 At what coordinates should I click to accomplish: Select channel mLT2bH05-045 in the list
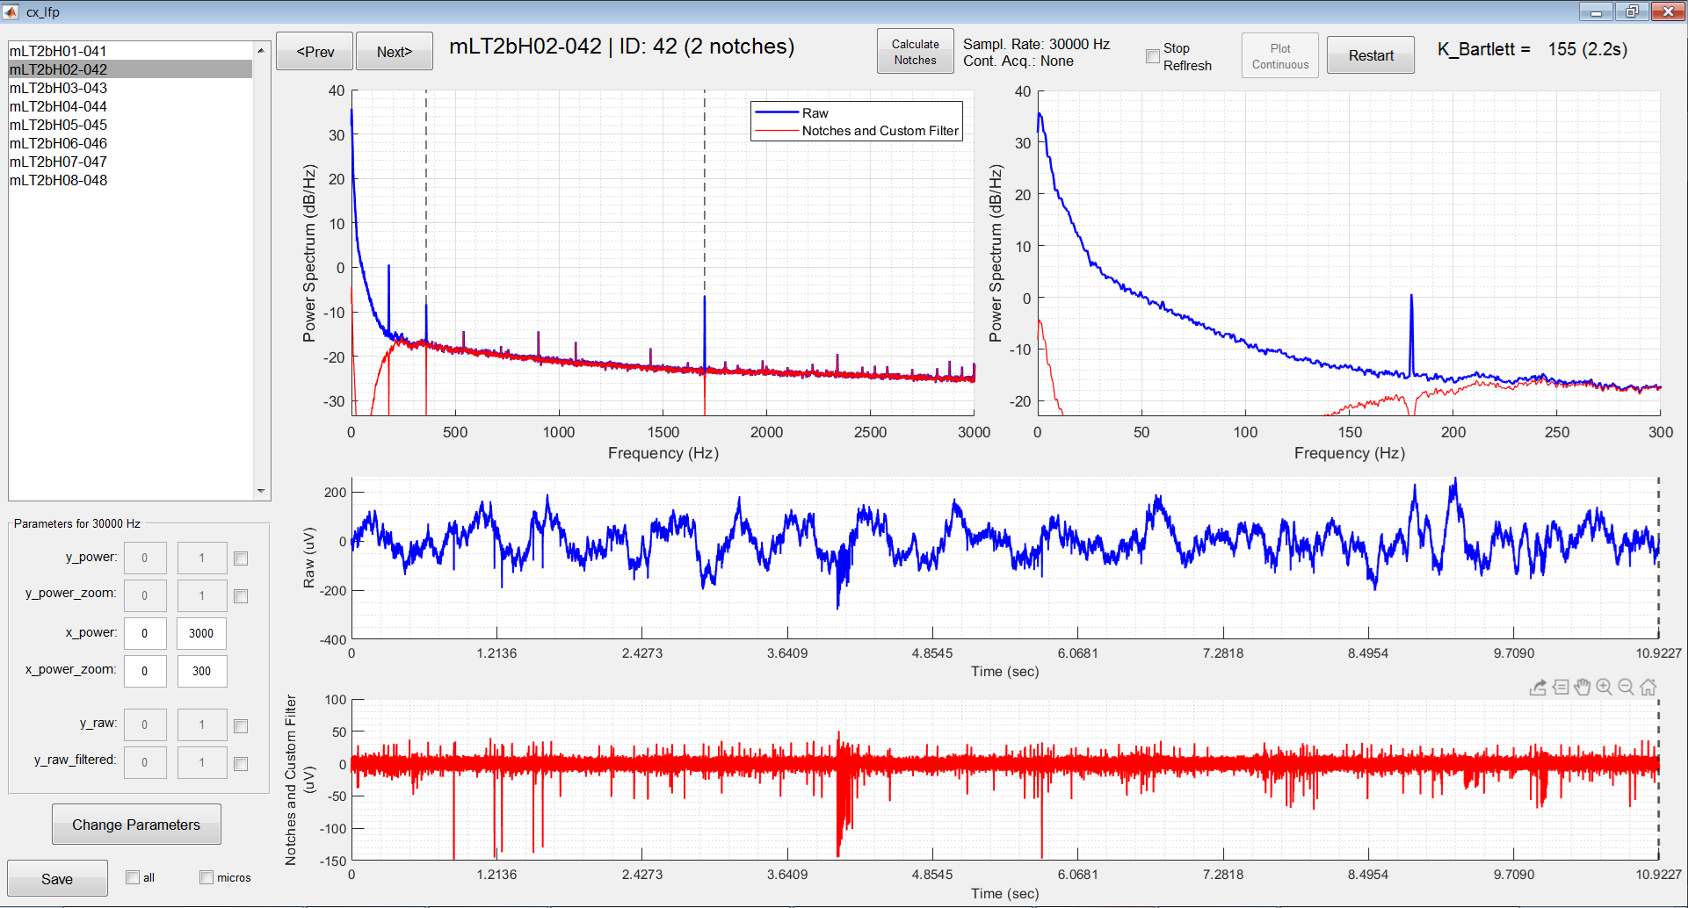[x=130, y=125]
